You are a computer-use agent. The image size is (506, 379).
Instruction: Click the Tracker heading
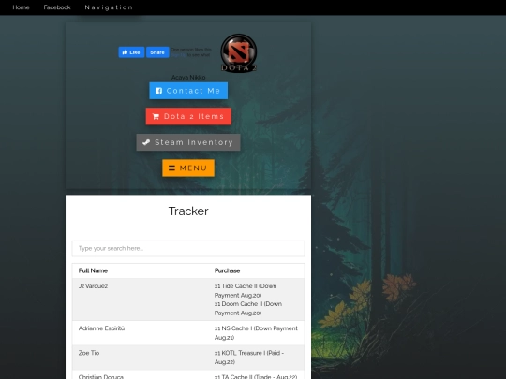pos(188,211)
